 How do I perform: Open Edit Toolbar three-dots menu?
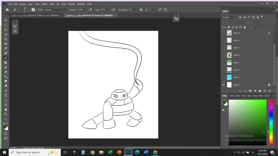pyautogui.click(x=6, y=119)
